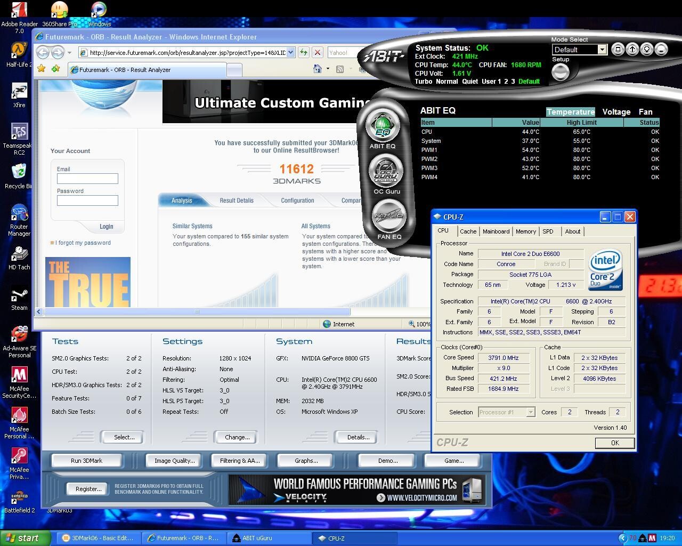The height and width of the screenshot is (546, 682).
Task: Open Ad-Aware SE Personal icon
Action: click(19, 335)
